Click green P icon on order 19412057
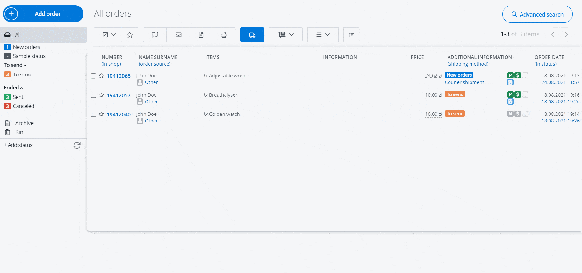 [510, 94]
